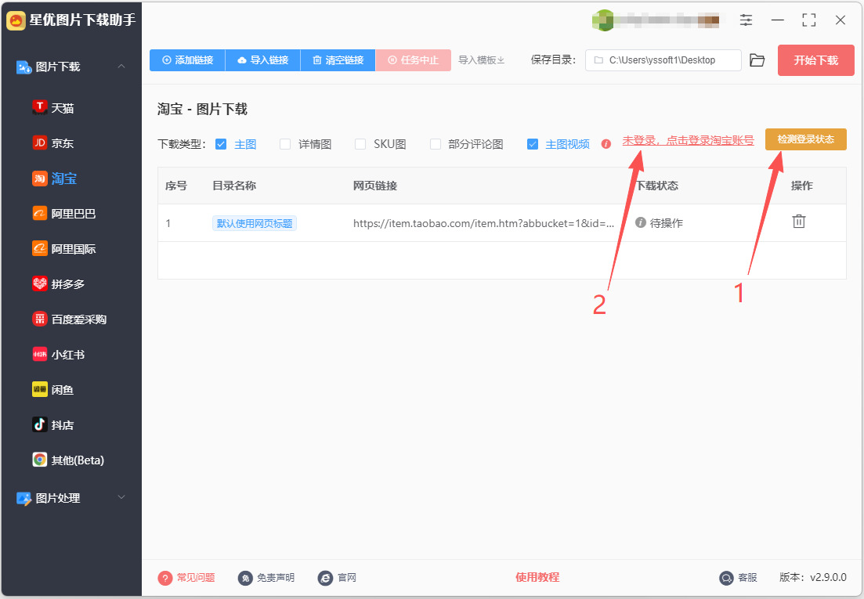Click the 操作 column header
864x599 pixels.
click(802, 186)
